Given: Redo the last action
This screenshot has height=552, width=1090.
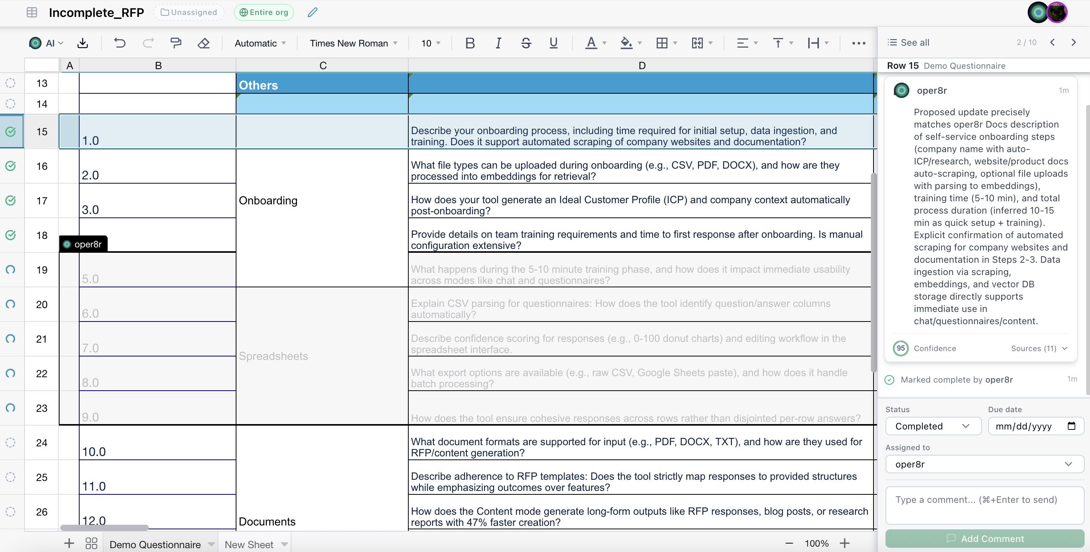Looking at the screenshot, I should [x=148, y=43].
